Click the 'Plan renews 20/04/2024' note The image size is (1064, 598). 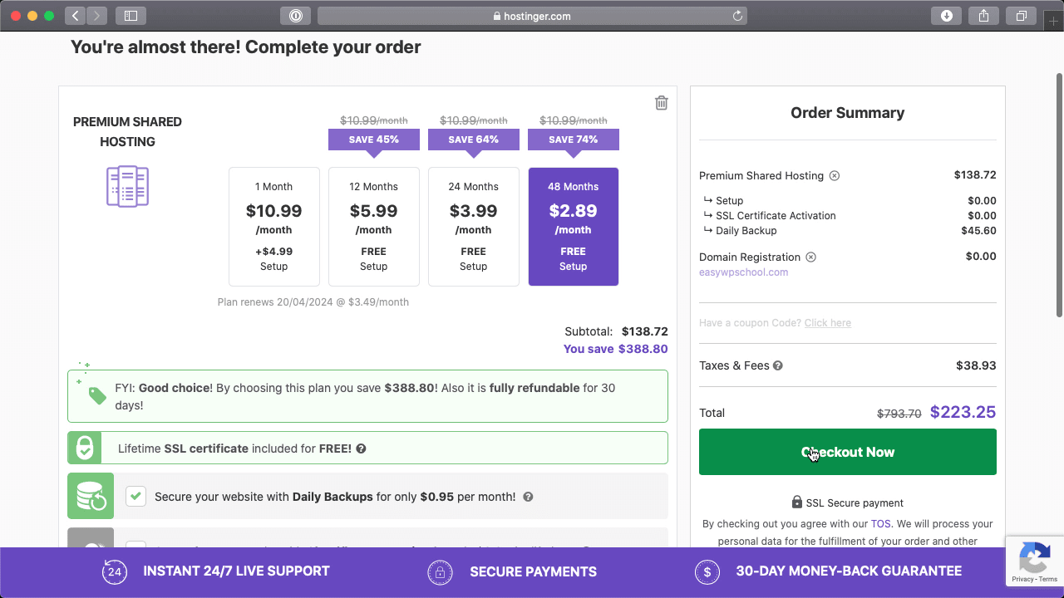point(313,302)
